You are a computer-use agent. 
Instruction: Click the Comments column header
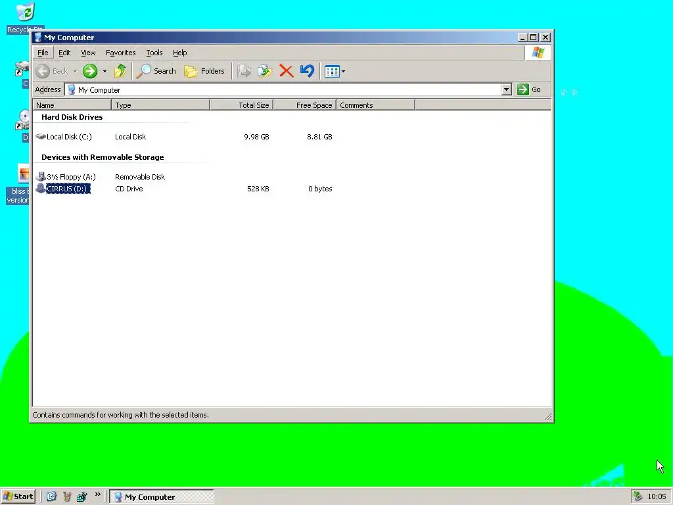click(375, 105)
